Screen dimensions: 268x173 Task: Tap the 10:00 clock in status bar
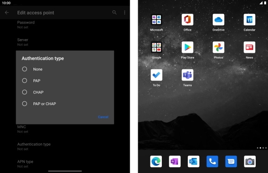pos(6,3)
